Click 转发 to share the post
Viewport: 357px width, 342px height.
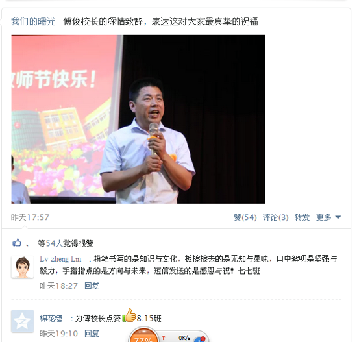click(302, 217)
